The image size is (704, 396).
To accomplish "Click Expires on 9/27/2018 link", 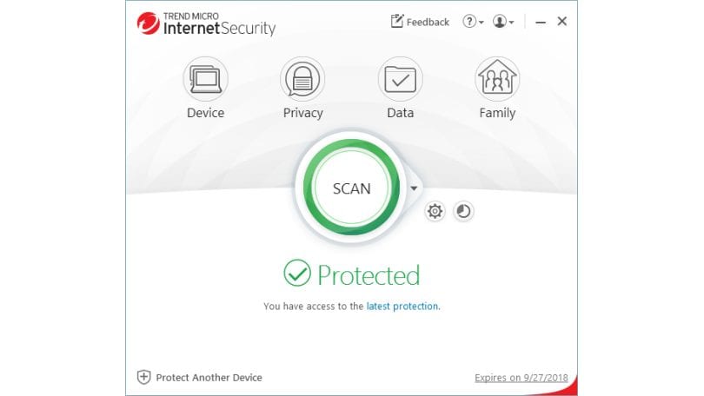I will pos(521,378).
